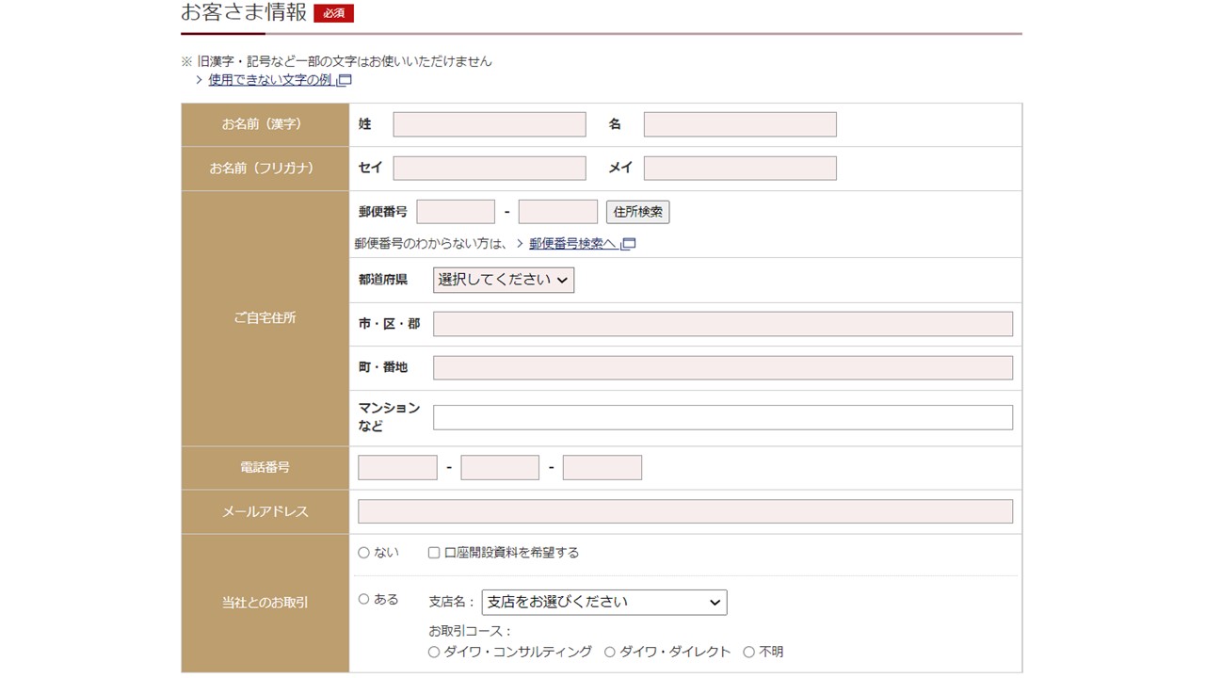Viewport: 1205px width, 678px height.
Task: Open the 使用できない文字の例 link
Action: pos(270,80)
